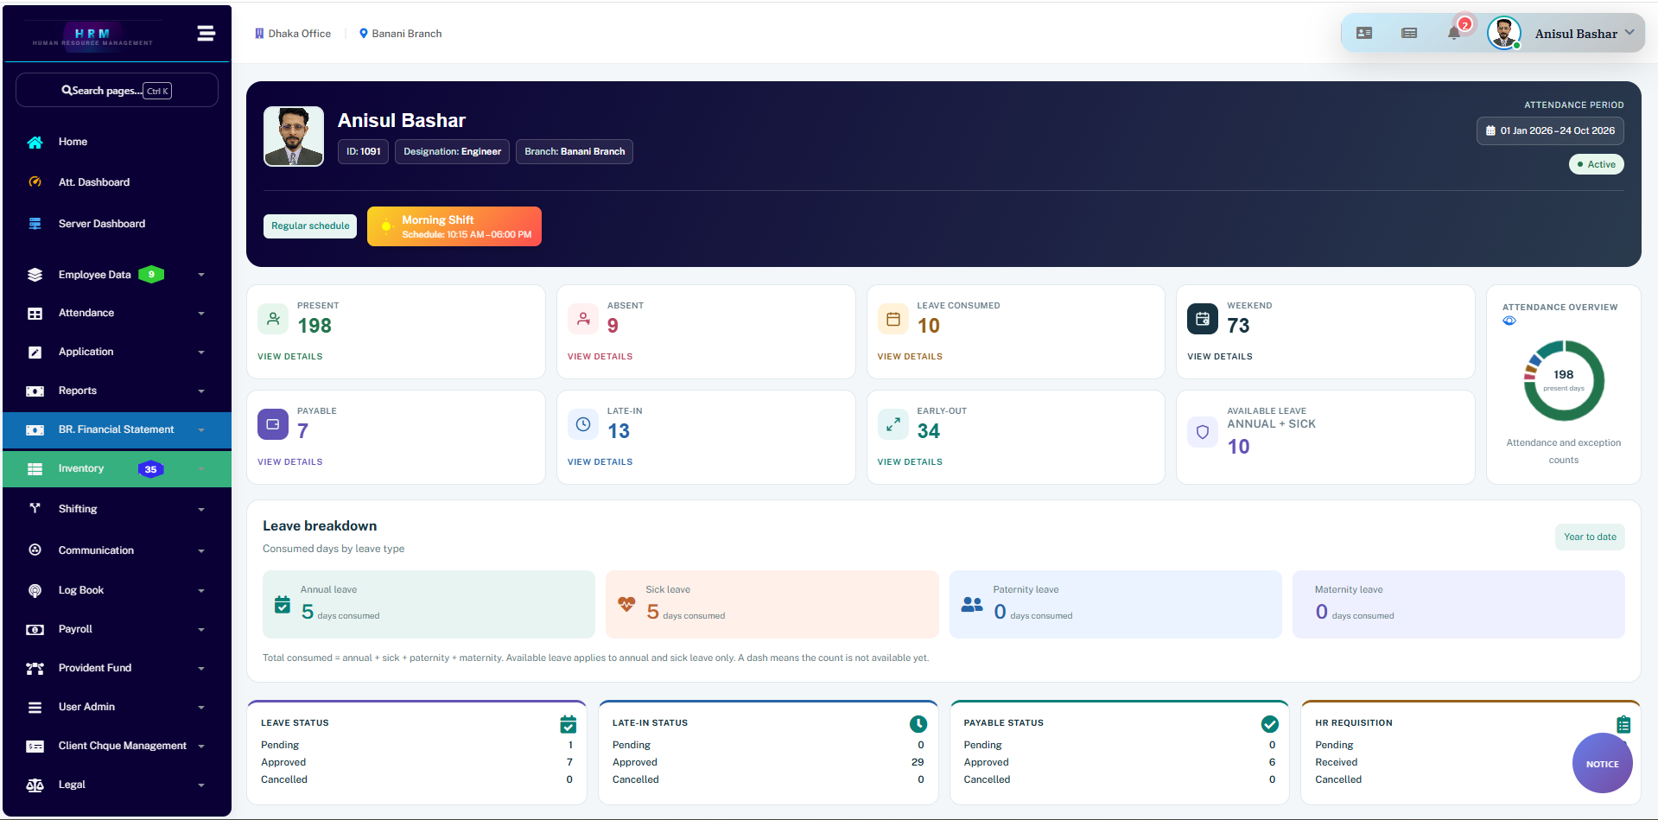The width and height of the screenshot is (1658, 820).
Task: Click View Details under Late-In
Action: point(600,461)
